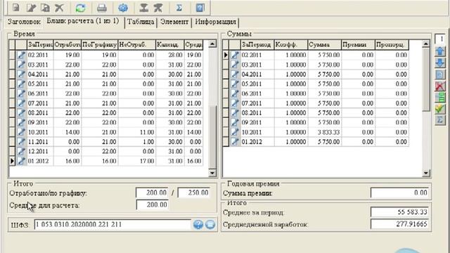Click the Отработано column header

[67, 45]
